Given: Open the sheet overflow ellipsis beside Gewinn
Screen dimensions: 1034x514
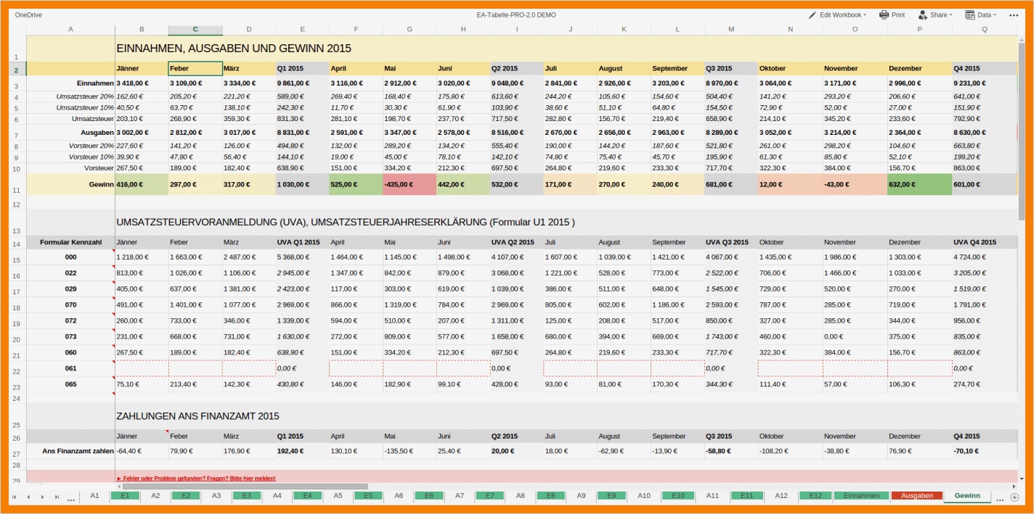Looking at the screenshot, I should [x=999, y=498].
